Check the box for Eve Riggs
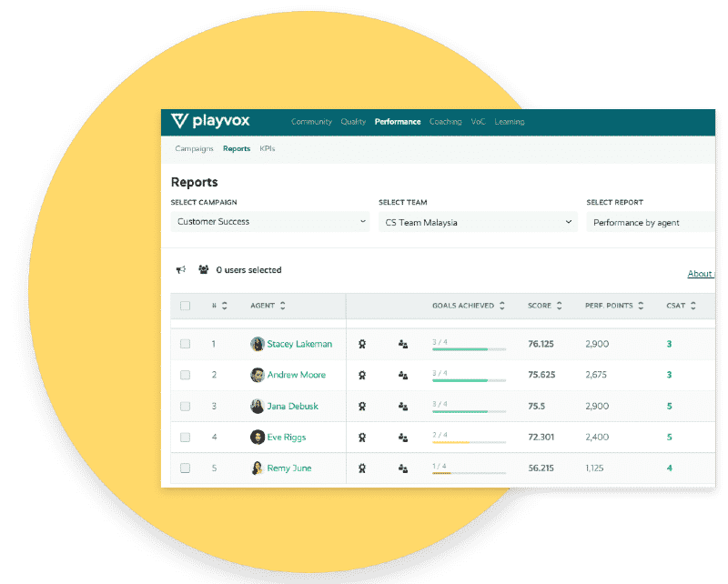The width and height of the screenshot is (728, 584). coord(186,438)
